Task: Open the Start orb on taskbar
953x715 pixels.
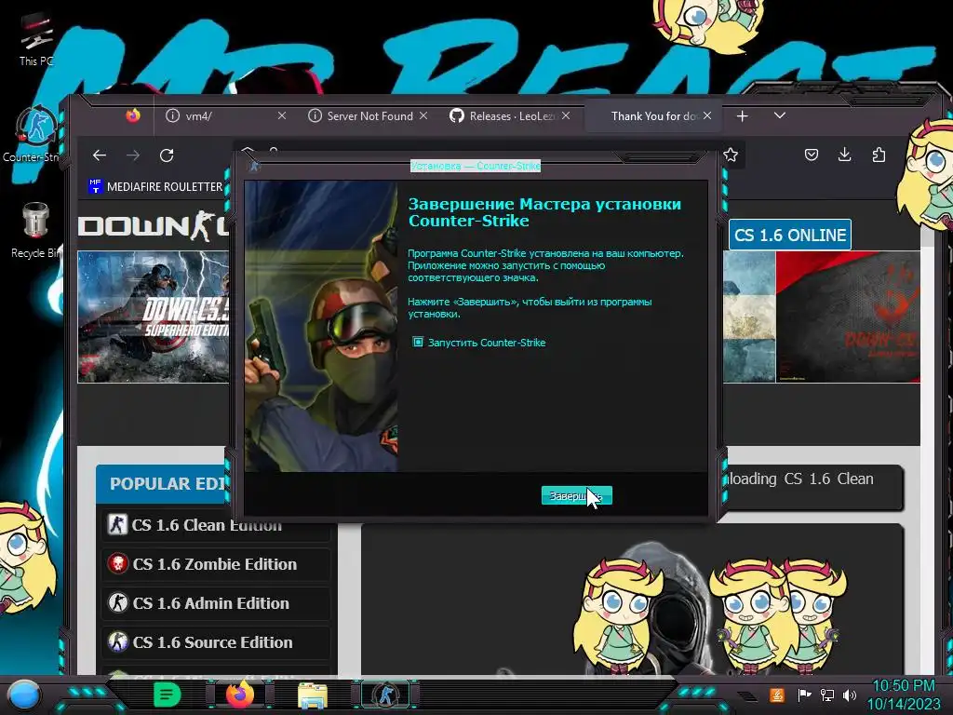Action: click(24, 695)
